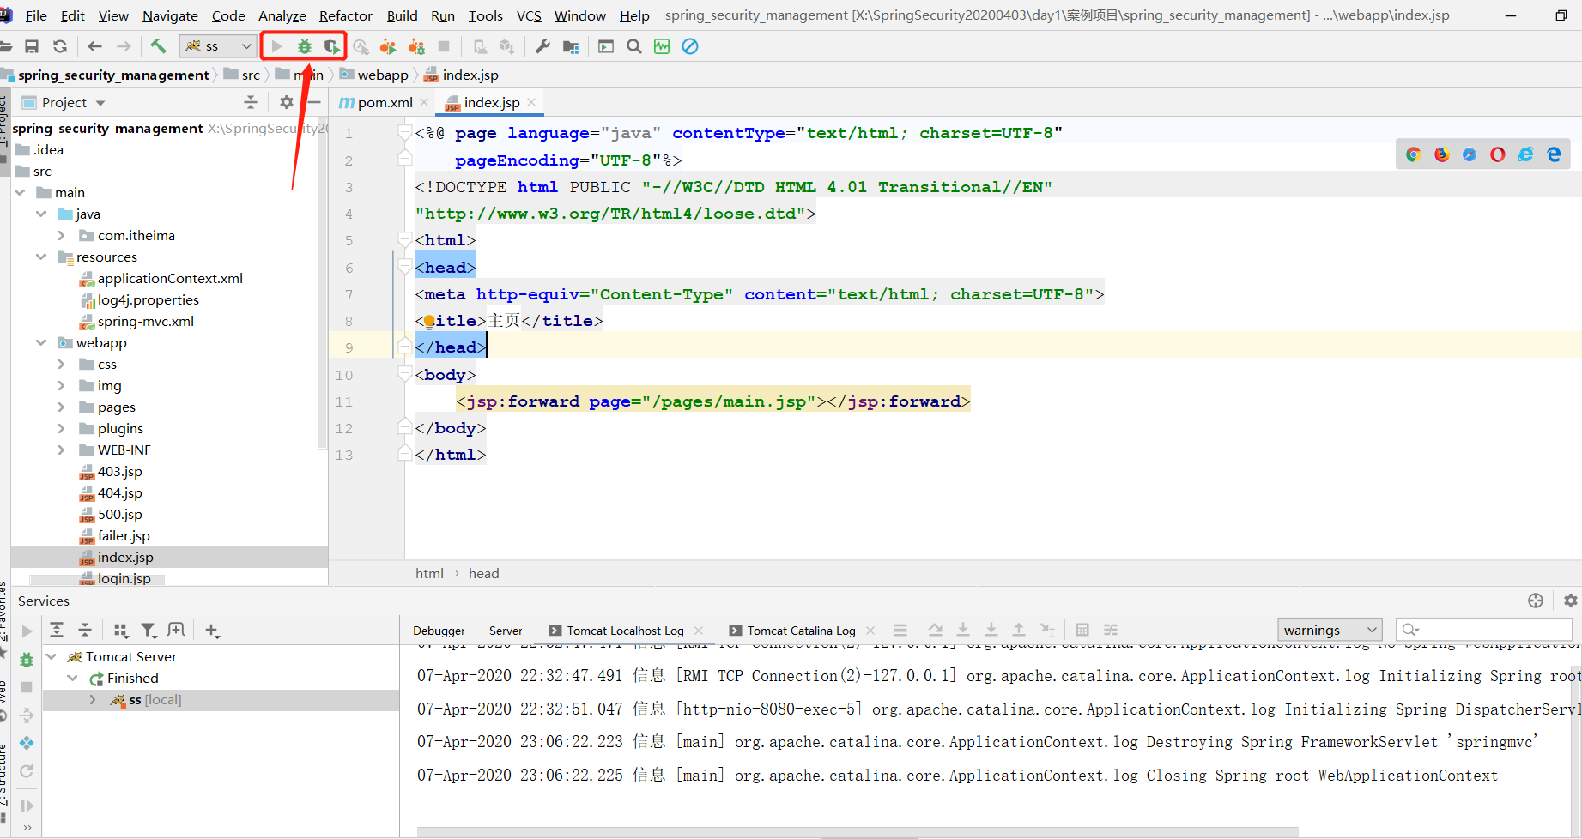The height and width of the screenshot is (839, 1582).
Task: Click the Filter icon in Services toolbar
Action: pyautogui.click(x=149, y=631)
